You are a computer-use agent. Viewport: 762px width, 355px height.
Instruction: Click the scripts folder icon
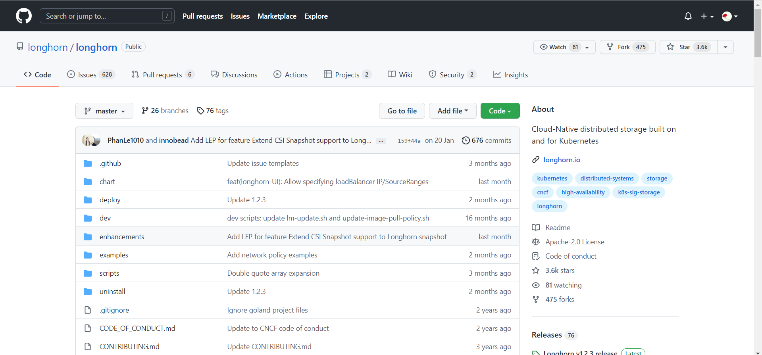[x=88, y=273]
